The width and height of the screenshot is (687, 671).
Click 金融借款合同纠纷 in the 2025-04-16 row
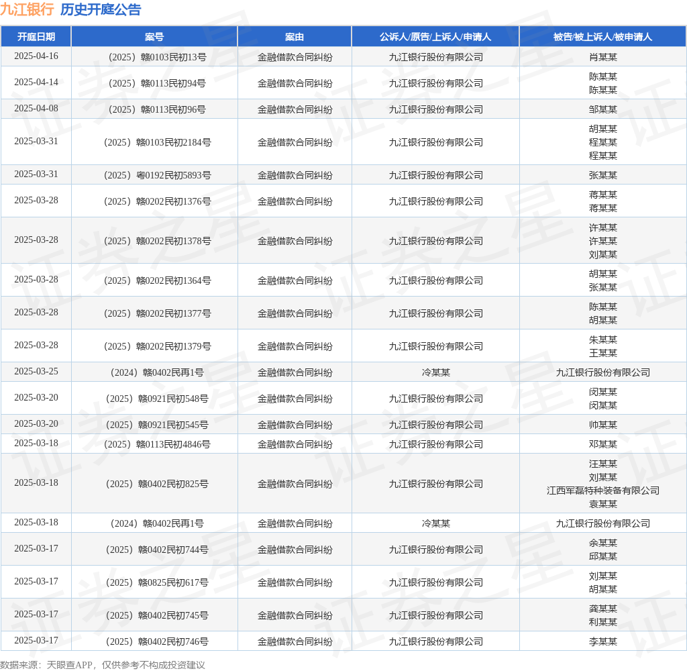[295, 57]
